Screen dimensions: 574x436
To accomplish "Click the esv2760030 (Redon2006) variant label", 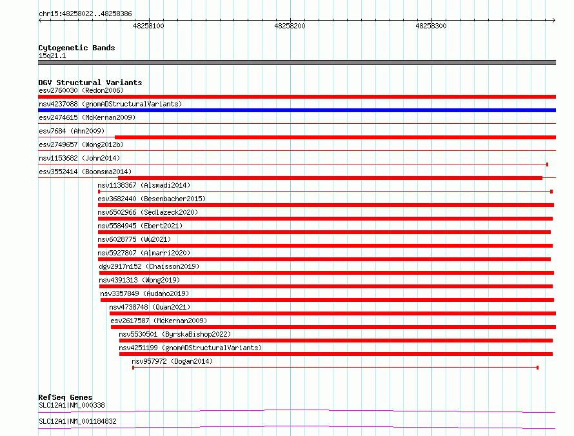I will coord(81,90).
